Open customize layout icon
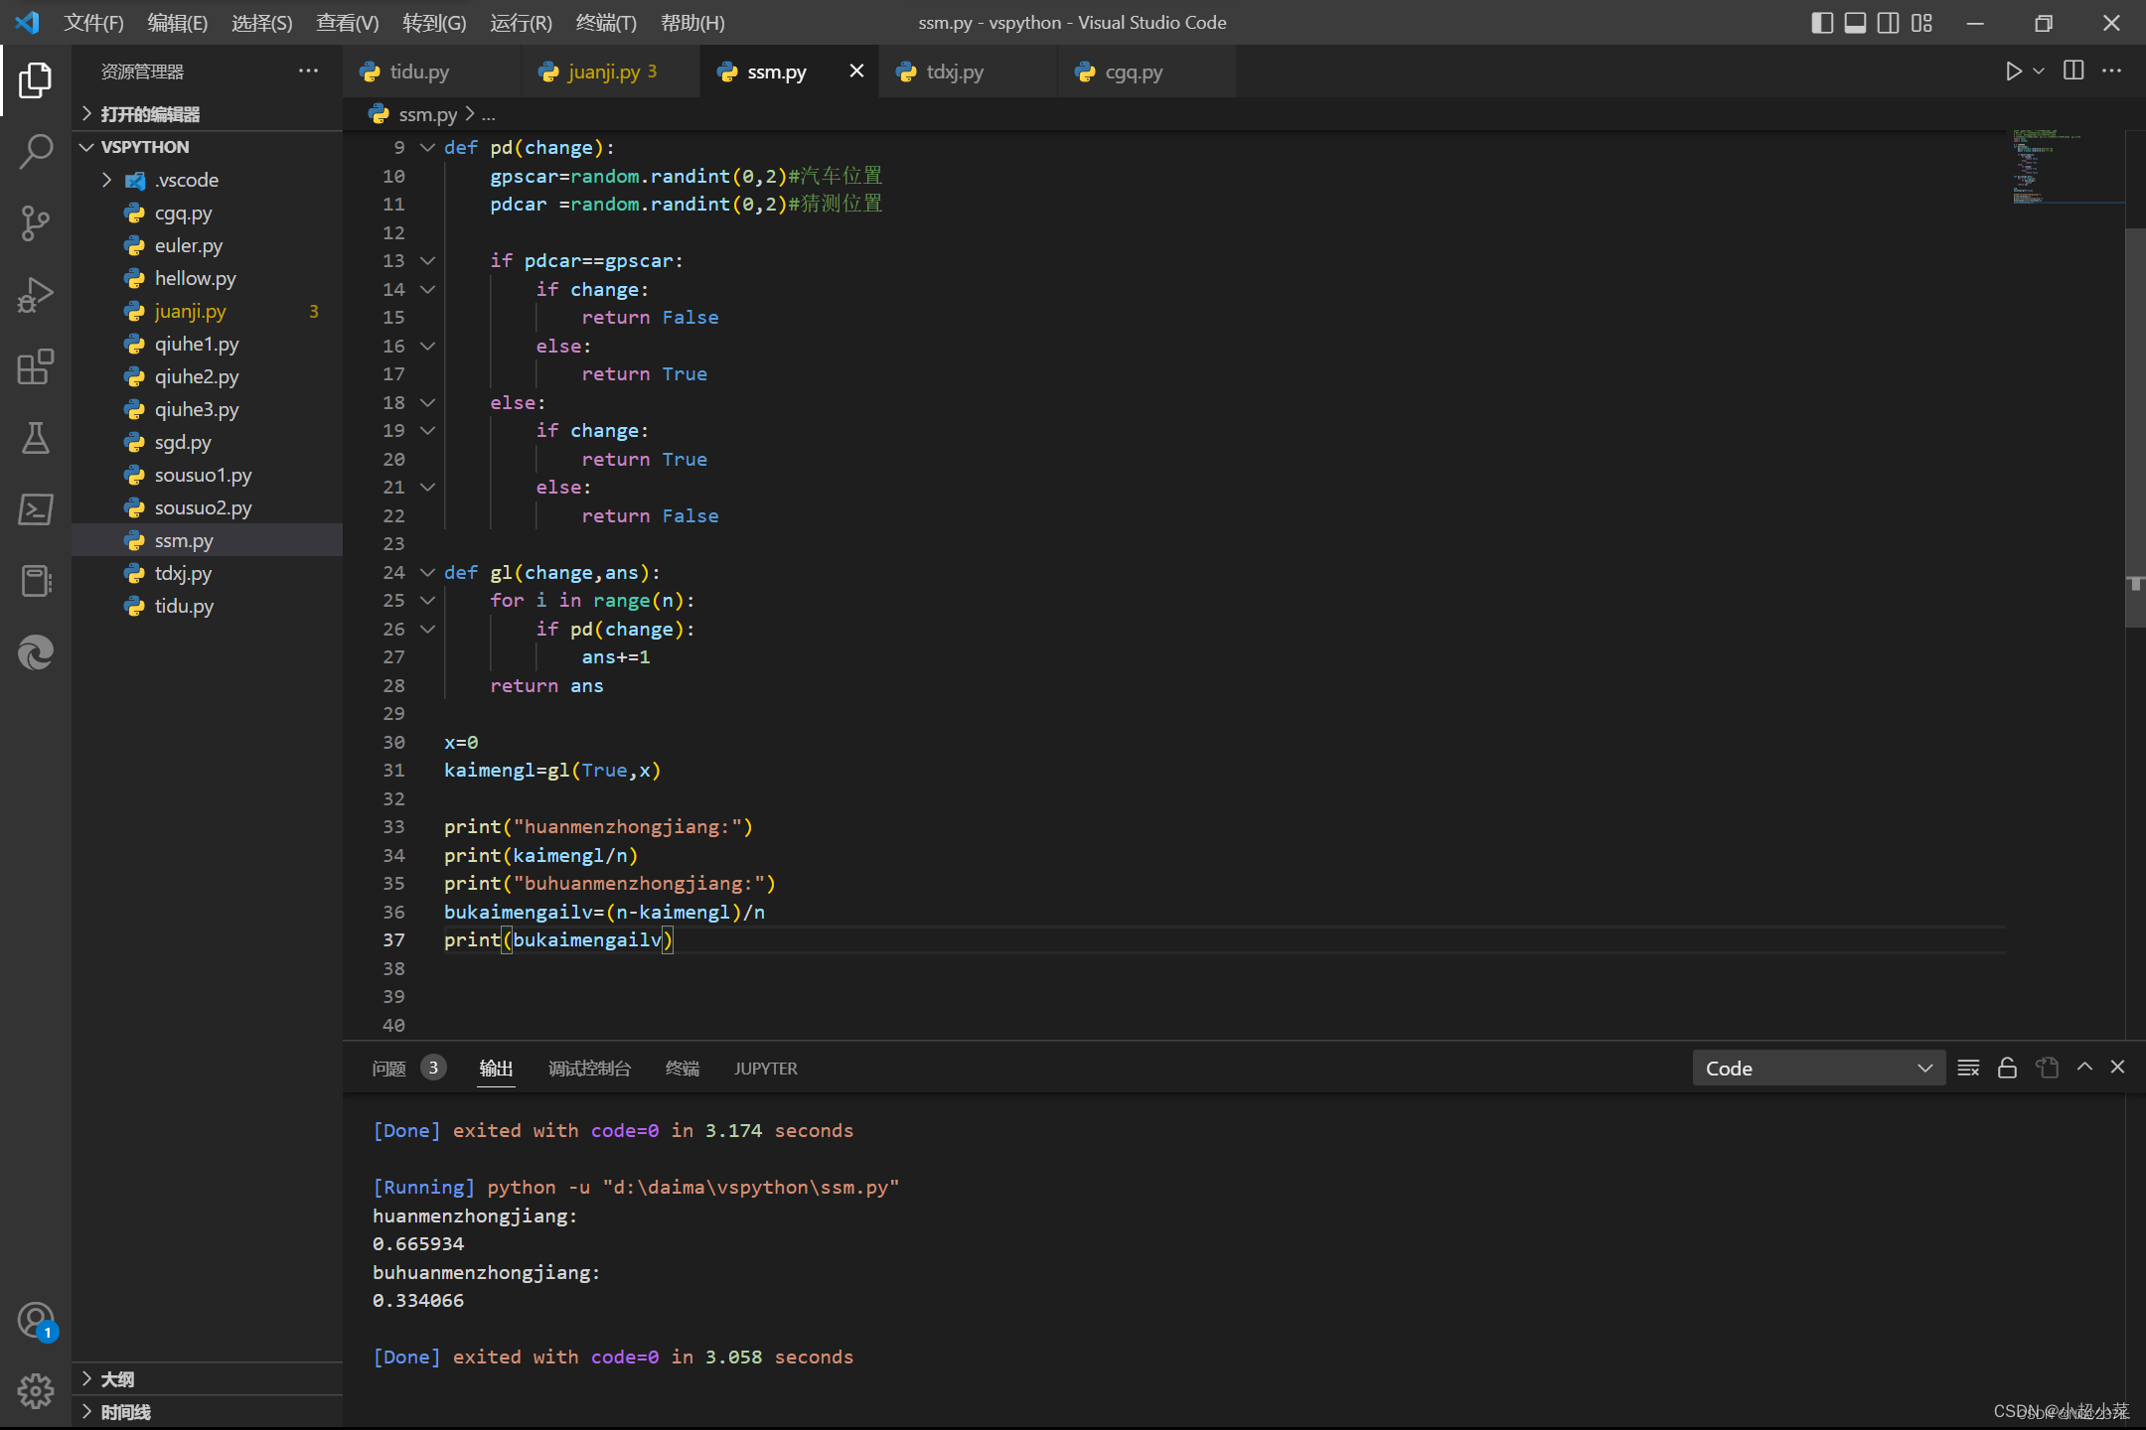The image size is (2146, 1430). [1921, 23]
